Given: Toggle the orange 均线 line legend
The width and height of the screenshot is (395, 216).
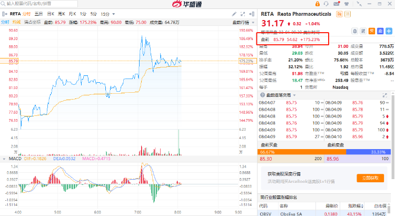Looking at the screenshot, I should pyautogui.click(x=17, y=22).
